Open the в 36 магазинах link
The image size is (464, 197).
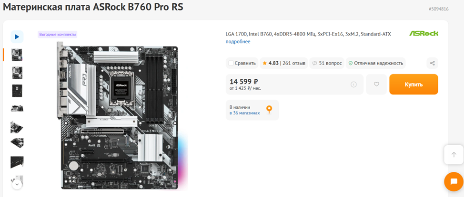click(245, 113)
